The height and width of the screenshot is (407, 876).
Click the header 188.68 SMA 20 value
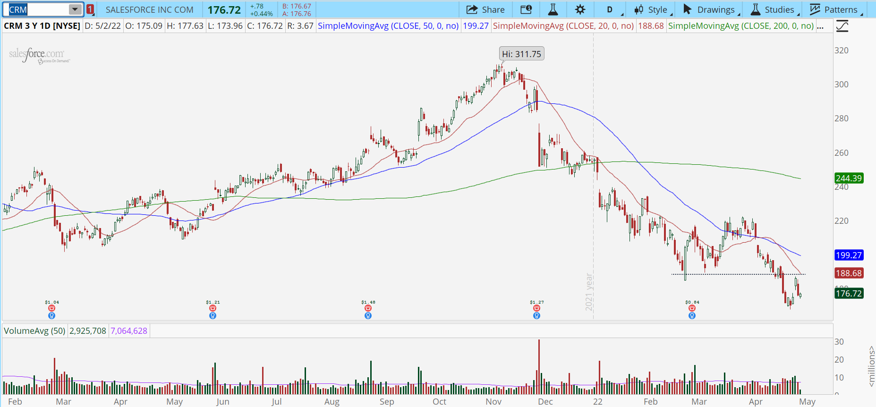click(x=651, y=26)
